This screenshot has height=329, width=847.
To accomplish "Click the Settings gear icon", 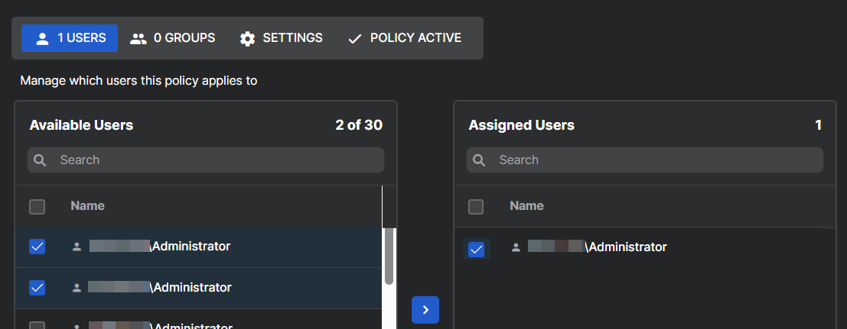I will [x=247, y=39].
